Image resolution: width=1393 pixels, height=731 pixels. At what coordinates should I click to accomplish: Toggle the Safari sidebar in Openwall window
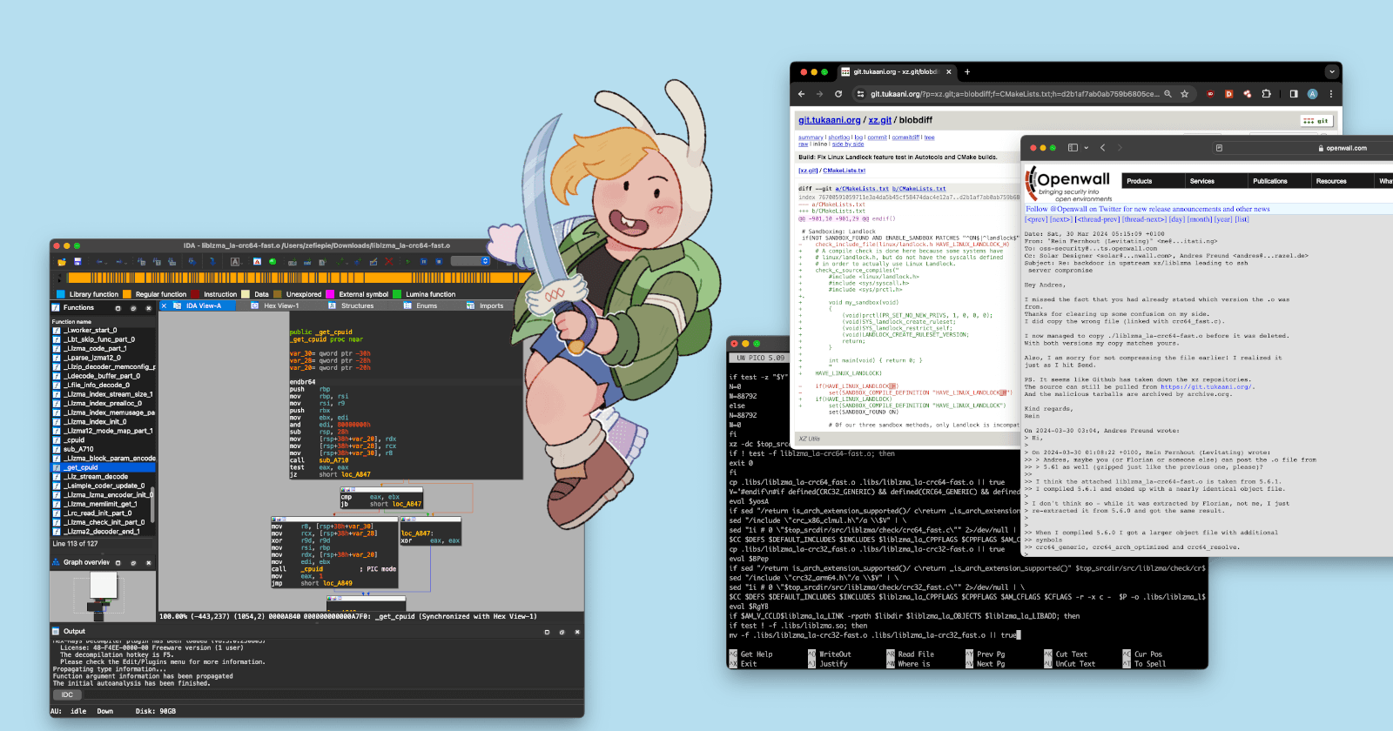pyautogui.click(x=1073, y=148)
